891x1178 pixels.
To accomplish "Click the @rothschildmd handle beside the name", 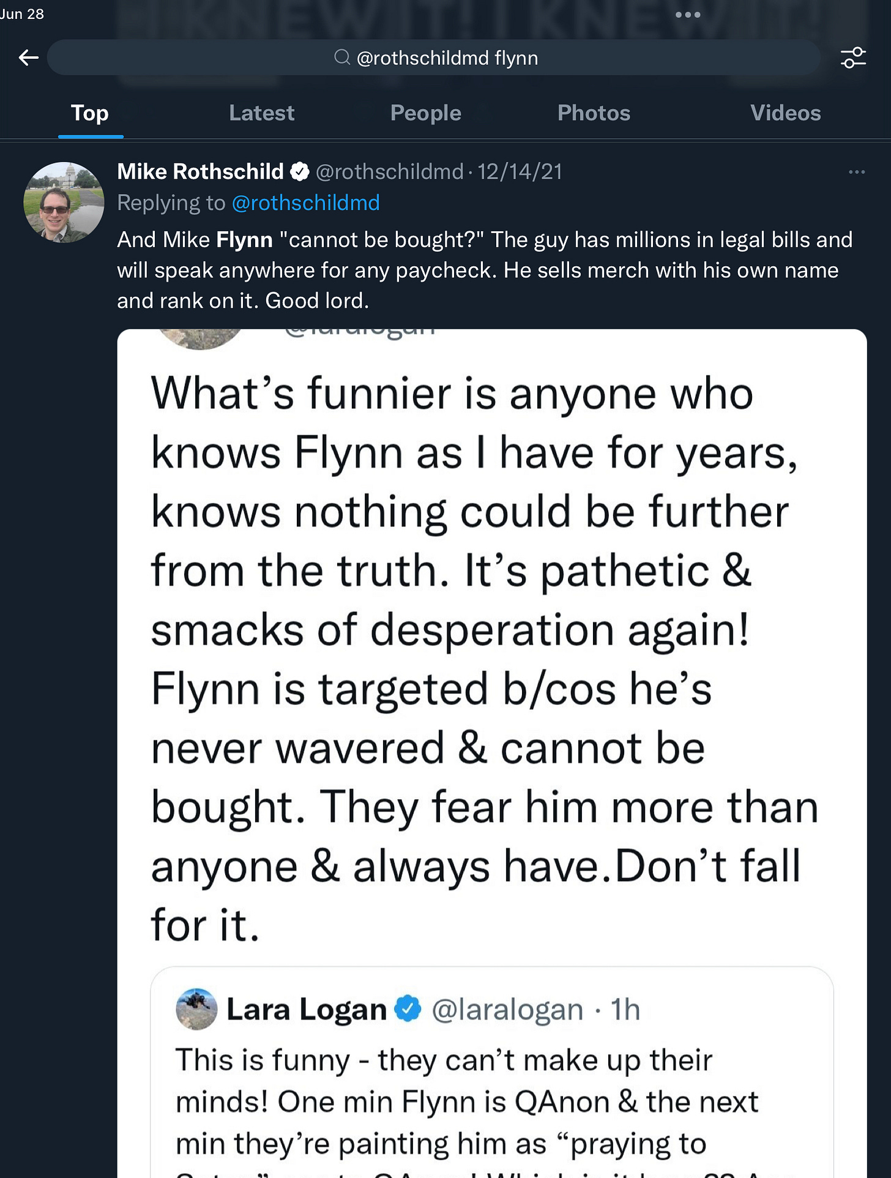I will coord(389,172).
